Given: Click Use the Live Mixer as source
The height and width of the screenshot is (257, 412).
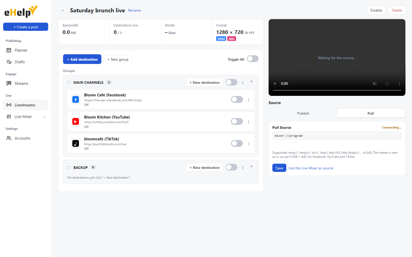Looking at the screenshot, I should click(311, 168).
